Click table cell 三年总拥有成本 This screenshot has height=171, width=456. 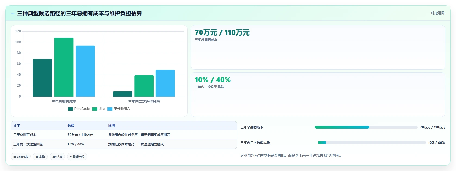pos(25,135)
